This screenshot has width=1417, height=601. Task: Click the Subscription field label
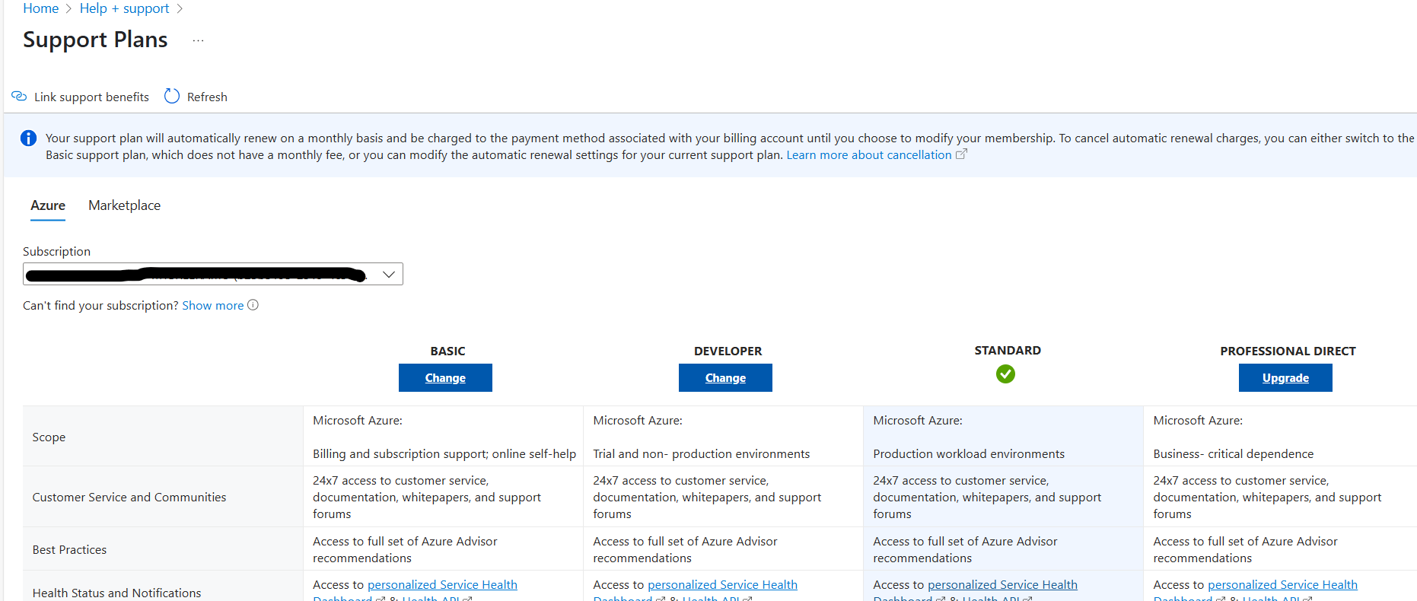[x=56, y=251]
